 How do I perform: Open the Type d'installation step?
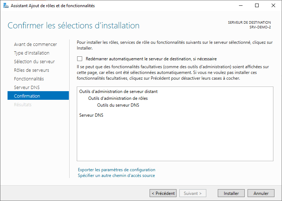click(32, 53)
